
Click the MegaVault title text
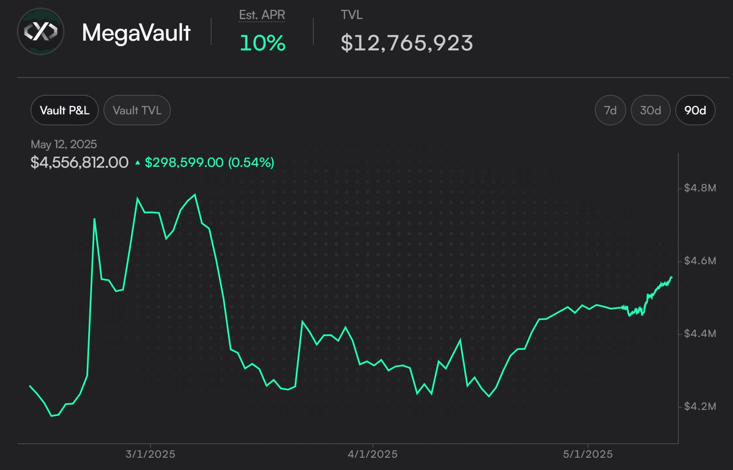[136, 33]
